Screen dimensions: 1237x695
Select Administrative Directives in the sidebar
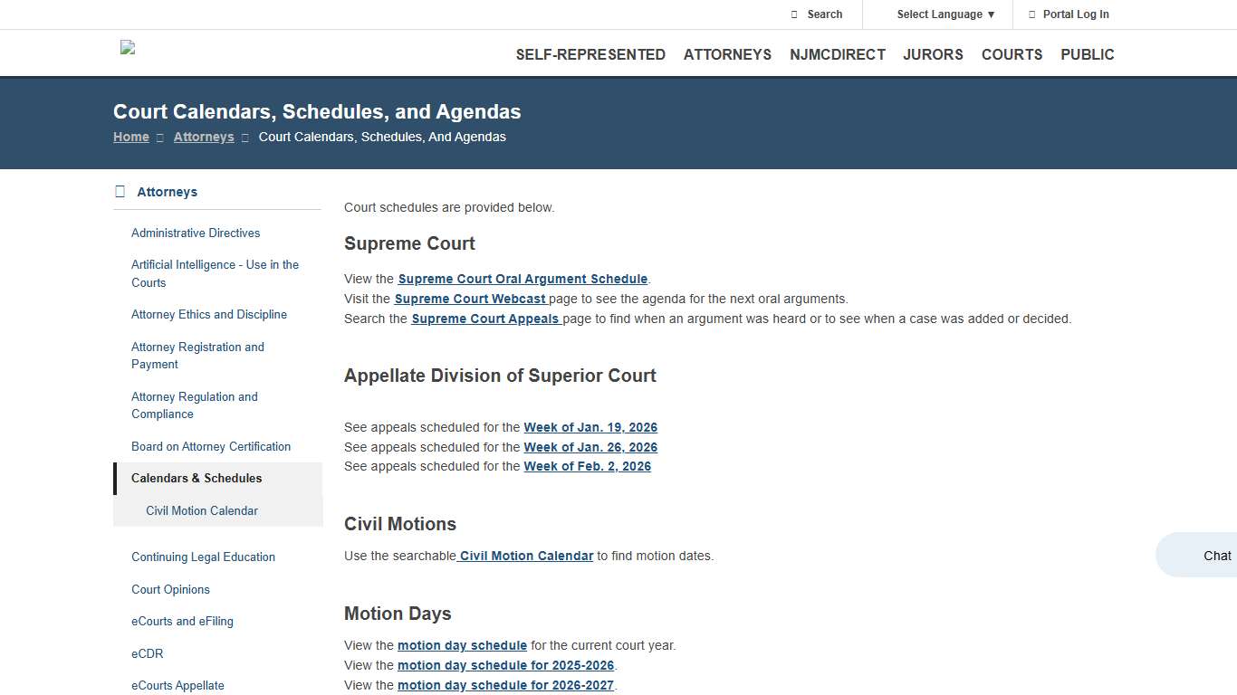pyautogui.click(x=196, y=233)
